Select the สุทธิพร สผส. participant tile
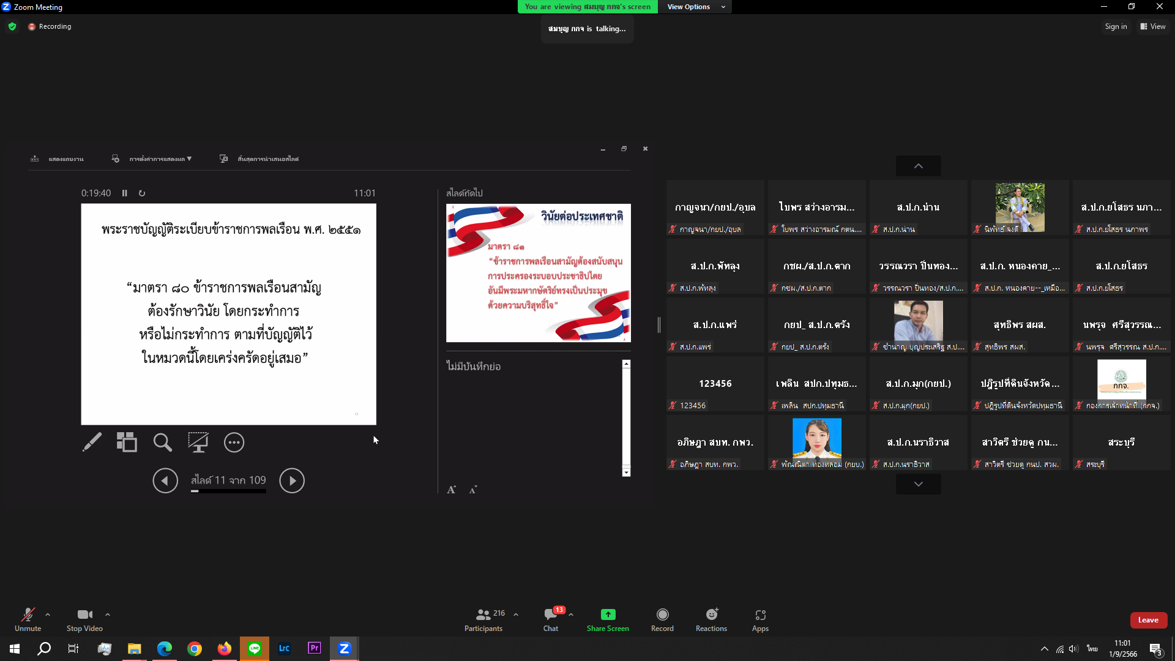Viewport: 1175px width, 661px height. coord(1020,326)
